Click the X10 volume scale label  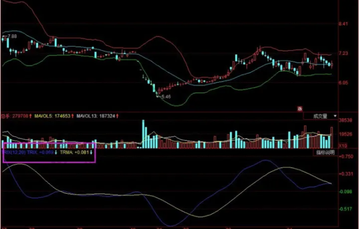[x=343, y=146]
